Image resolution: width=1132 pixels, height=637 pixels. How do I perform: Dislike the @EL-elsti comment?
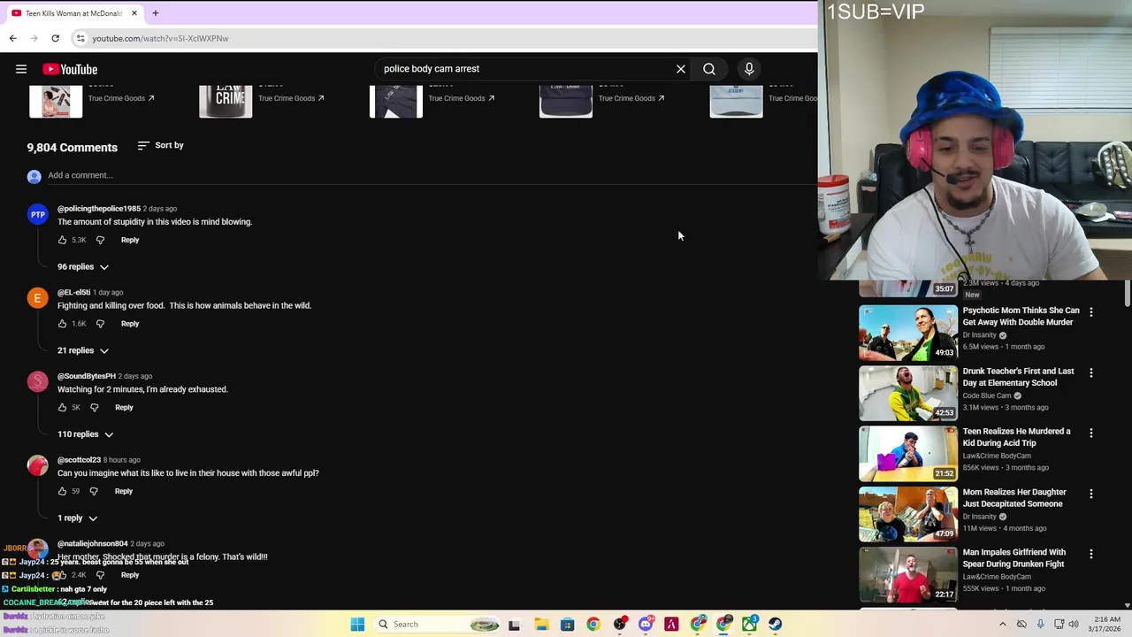[x=100, y=324]
